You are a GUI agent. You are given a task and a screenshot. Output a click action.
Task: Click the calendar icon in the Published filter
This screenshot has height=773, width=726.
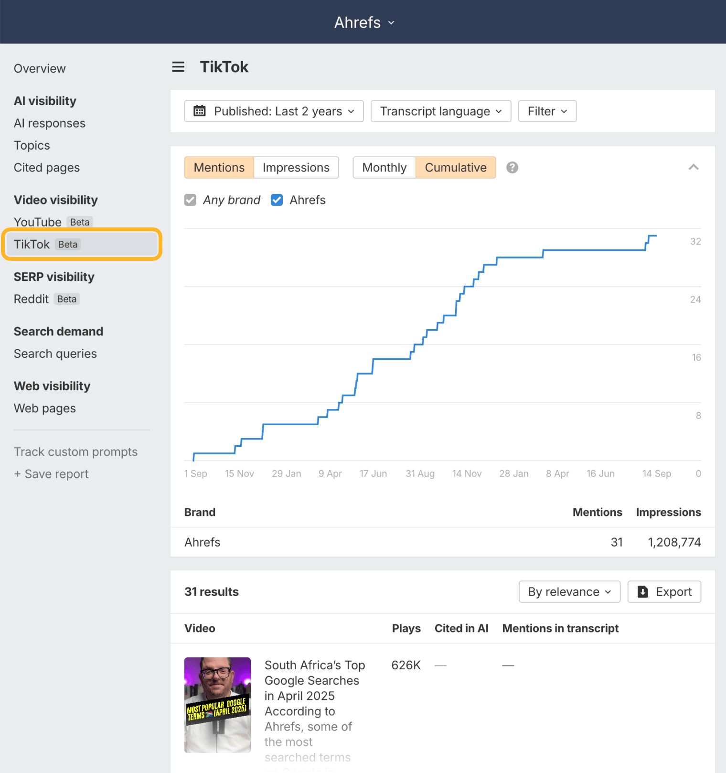click(200, 111)
